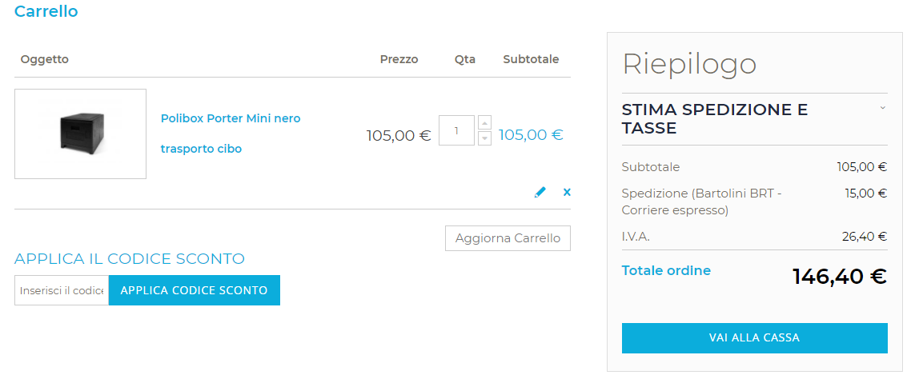
Task: Remove the Polibox item with the X icon
Action: pyautogui.click(x=567, y=192)
